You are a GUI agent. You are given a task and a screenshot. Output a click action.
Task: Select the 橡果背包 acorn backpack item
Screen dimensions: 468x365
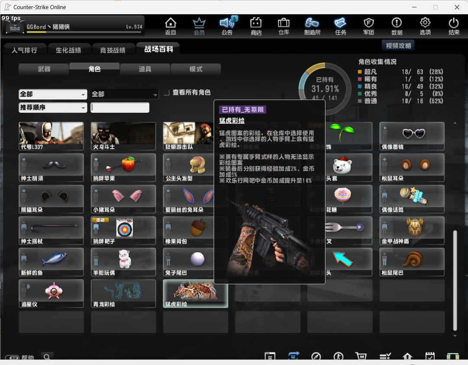click(188, 230)
